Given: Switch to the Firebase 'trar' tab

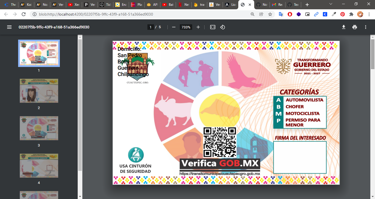Looking at the screenshot, I should [x=199, y=5].
